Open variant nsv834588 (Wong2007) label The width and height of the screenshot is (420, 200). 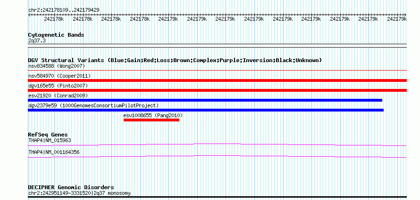pyautogui.click(x=57, y=66)
